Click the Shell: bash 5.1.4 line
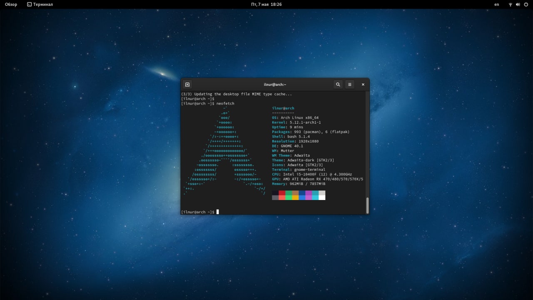 tap(291, 137)
